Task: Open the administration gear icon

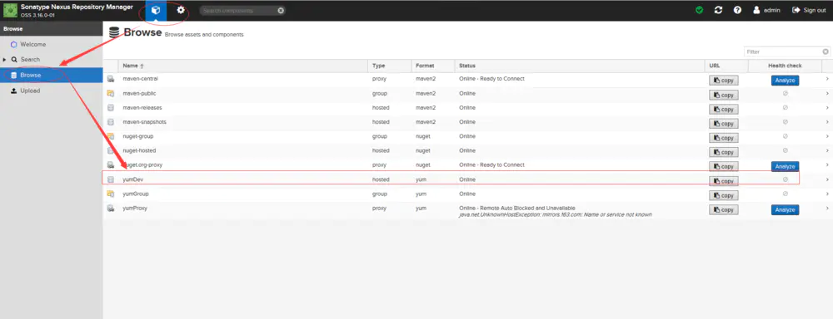Action: point(181,10)
